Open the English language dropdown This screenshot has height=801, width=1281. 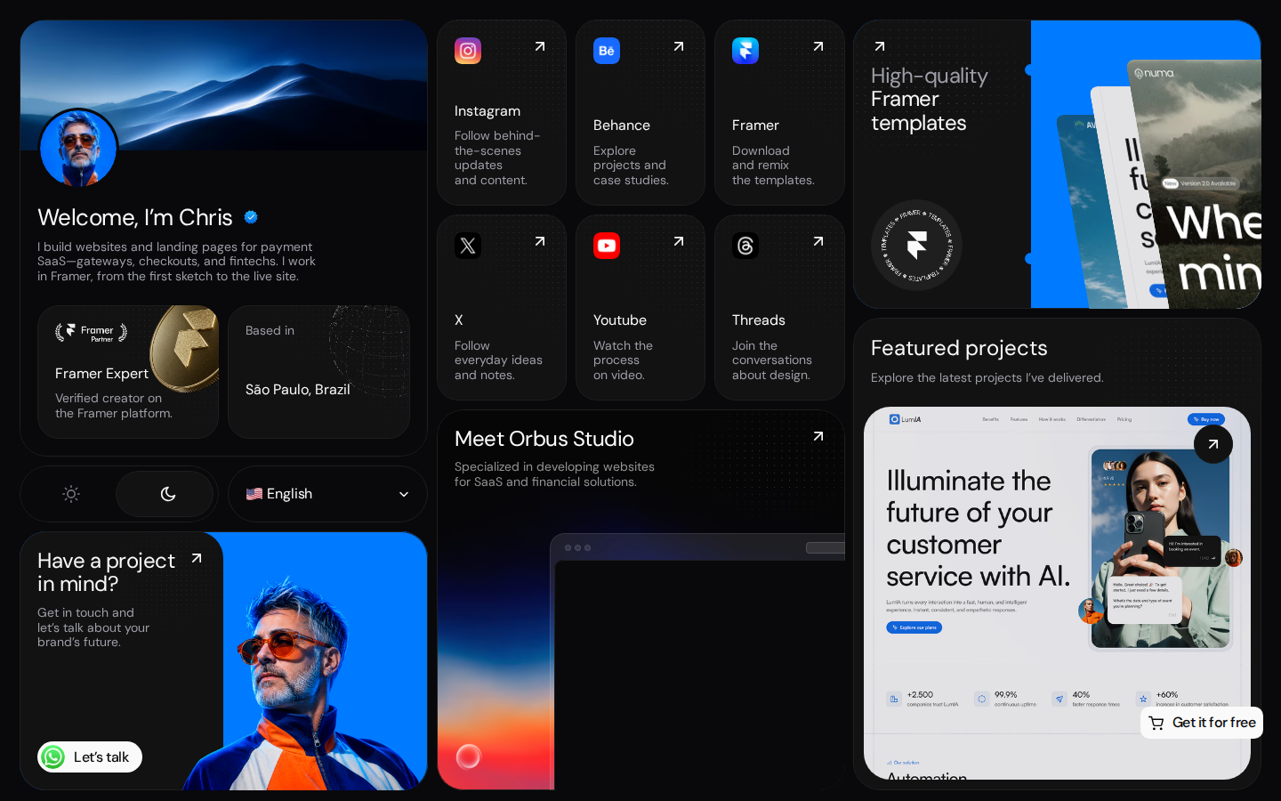click(x=327, y=494)
